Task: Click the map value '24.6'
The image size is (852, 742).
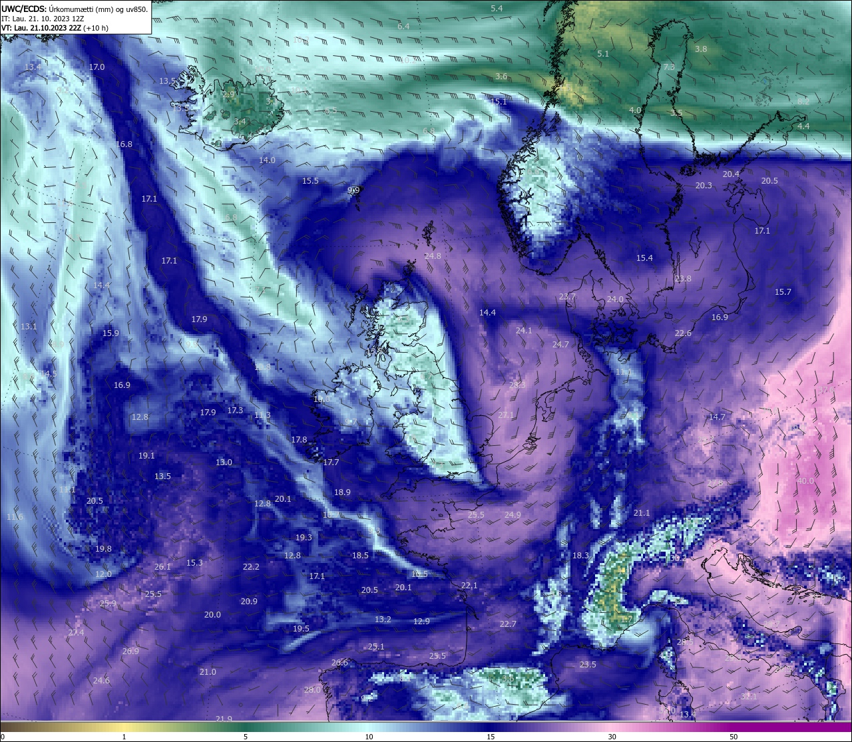Action: (101, 681)
